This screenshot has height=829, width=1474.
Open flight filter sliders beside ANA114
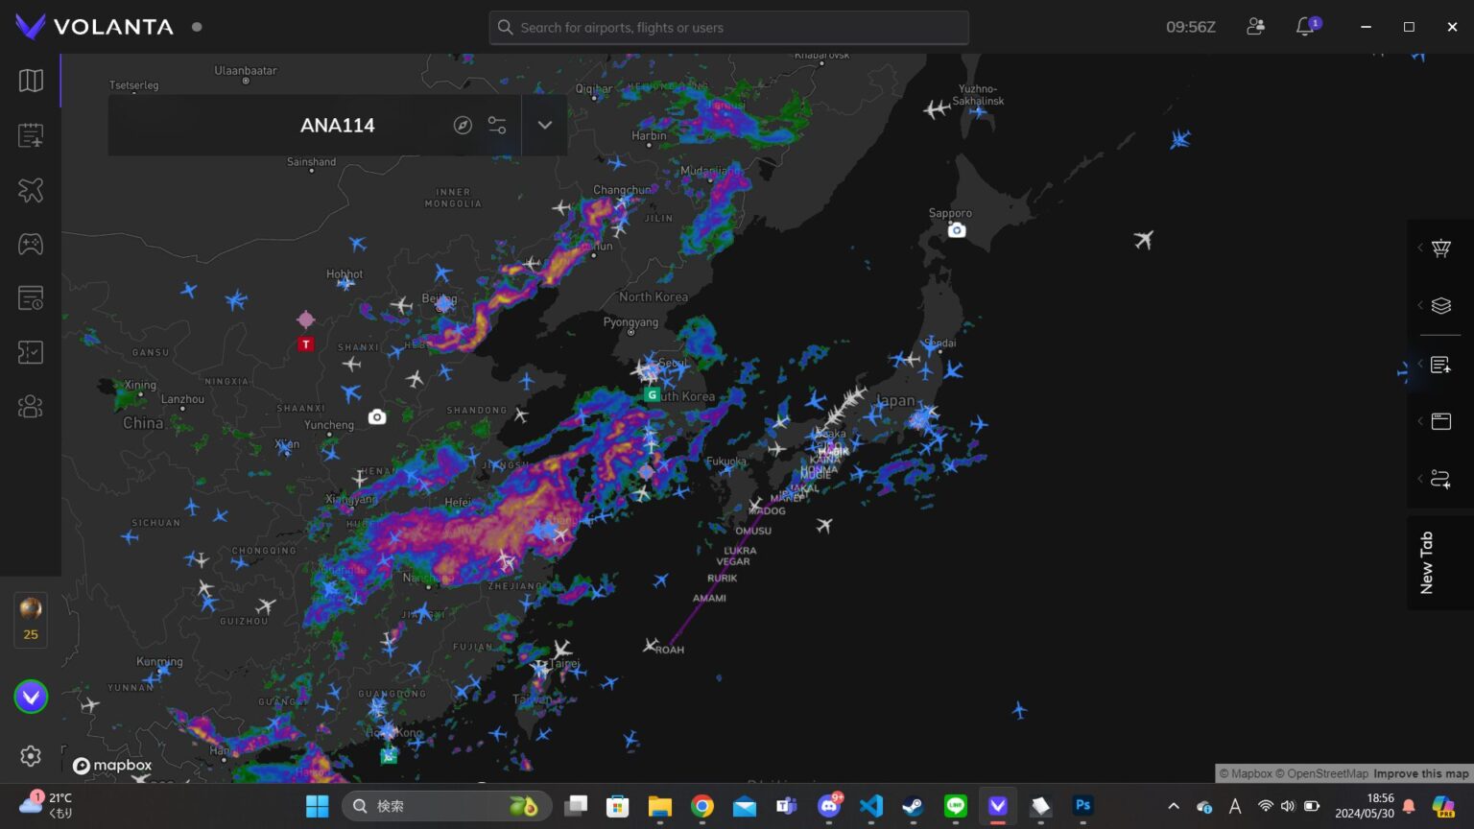[497, 126]
